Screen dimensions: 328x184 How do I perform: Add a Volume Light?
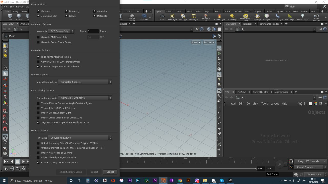point(219,17)
